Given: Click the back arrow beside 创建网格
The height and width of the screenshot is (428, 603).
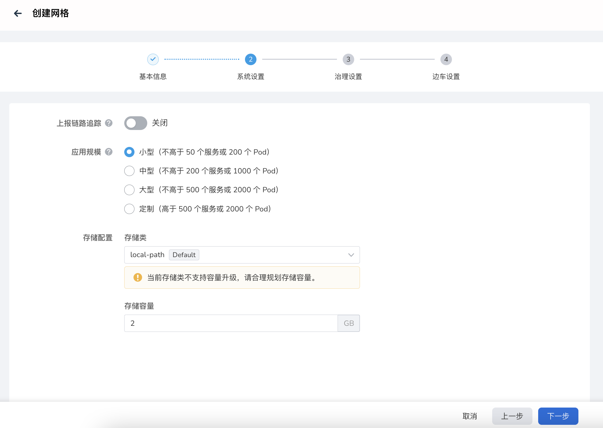Looking at the screenshot, I should coord(18,13).
